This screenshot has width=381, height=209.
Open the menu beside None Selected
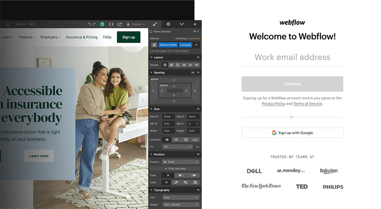[x=196, y=32]
